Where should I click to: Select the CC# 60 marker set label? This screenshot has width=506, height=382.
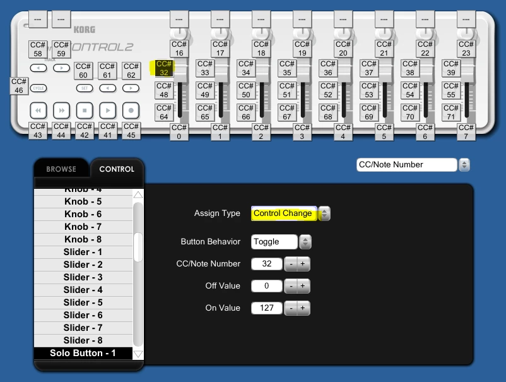pyautogui.click(x=83, y=70)
